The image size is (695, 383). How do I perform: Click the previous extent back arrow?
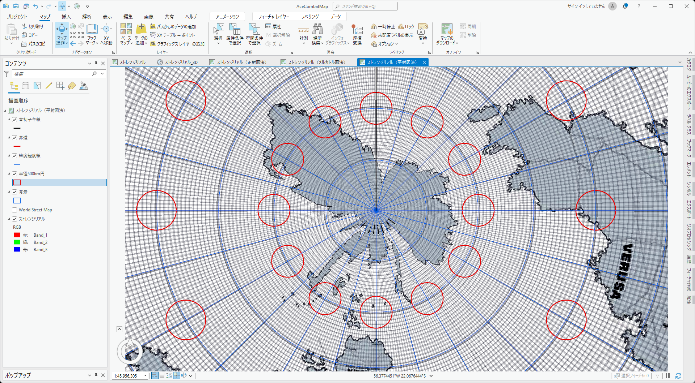click(73, 43)
